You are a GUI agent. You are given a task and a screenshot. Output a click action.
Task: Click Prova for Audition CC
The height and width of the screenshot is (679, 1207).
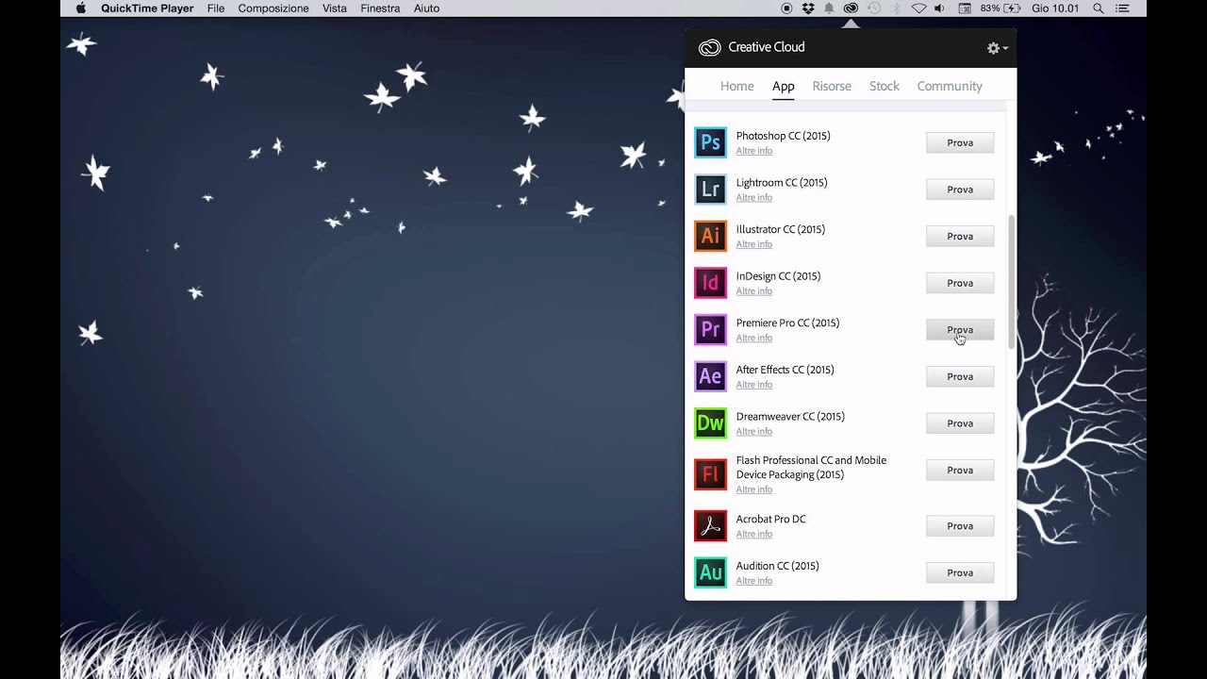[x=960, y=572]
